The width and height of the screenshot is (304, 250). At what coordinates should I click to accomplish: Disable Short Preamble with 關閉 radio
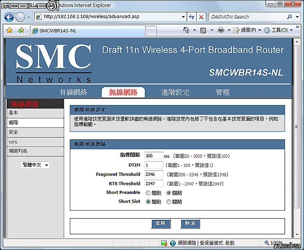169,193
